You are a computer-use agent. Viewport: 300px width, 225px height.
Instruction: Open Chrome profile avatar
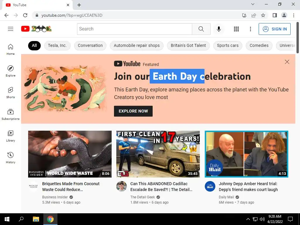[x=284, y=15]
